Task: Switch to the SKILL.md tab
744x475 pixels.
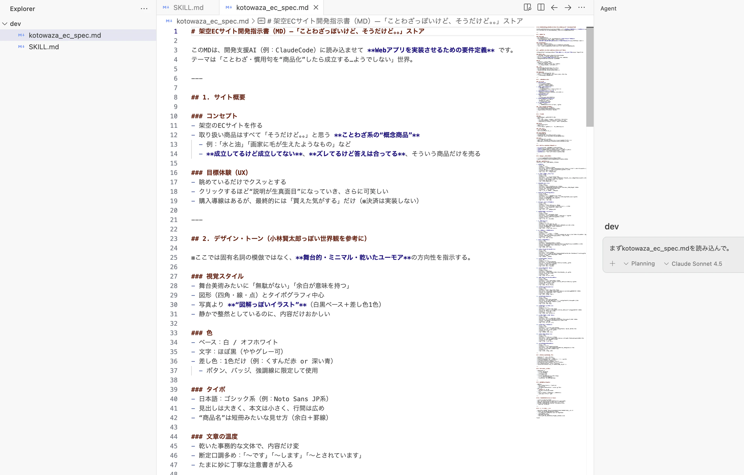Action: 188,7
